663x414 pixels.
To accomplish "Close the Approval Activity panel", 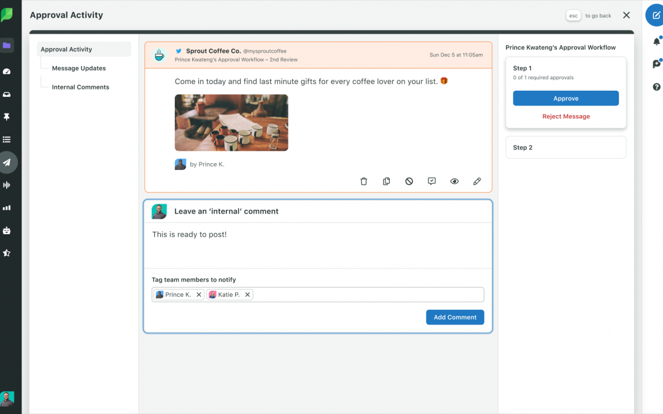I will click(x=626, y=15).
